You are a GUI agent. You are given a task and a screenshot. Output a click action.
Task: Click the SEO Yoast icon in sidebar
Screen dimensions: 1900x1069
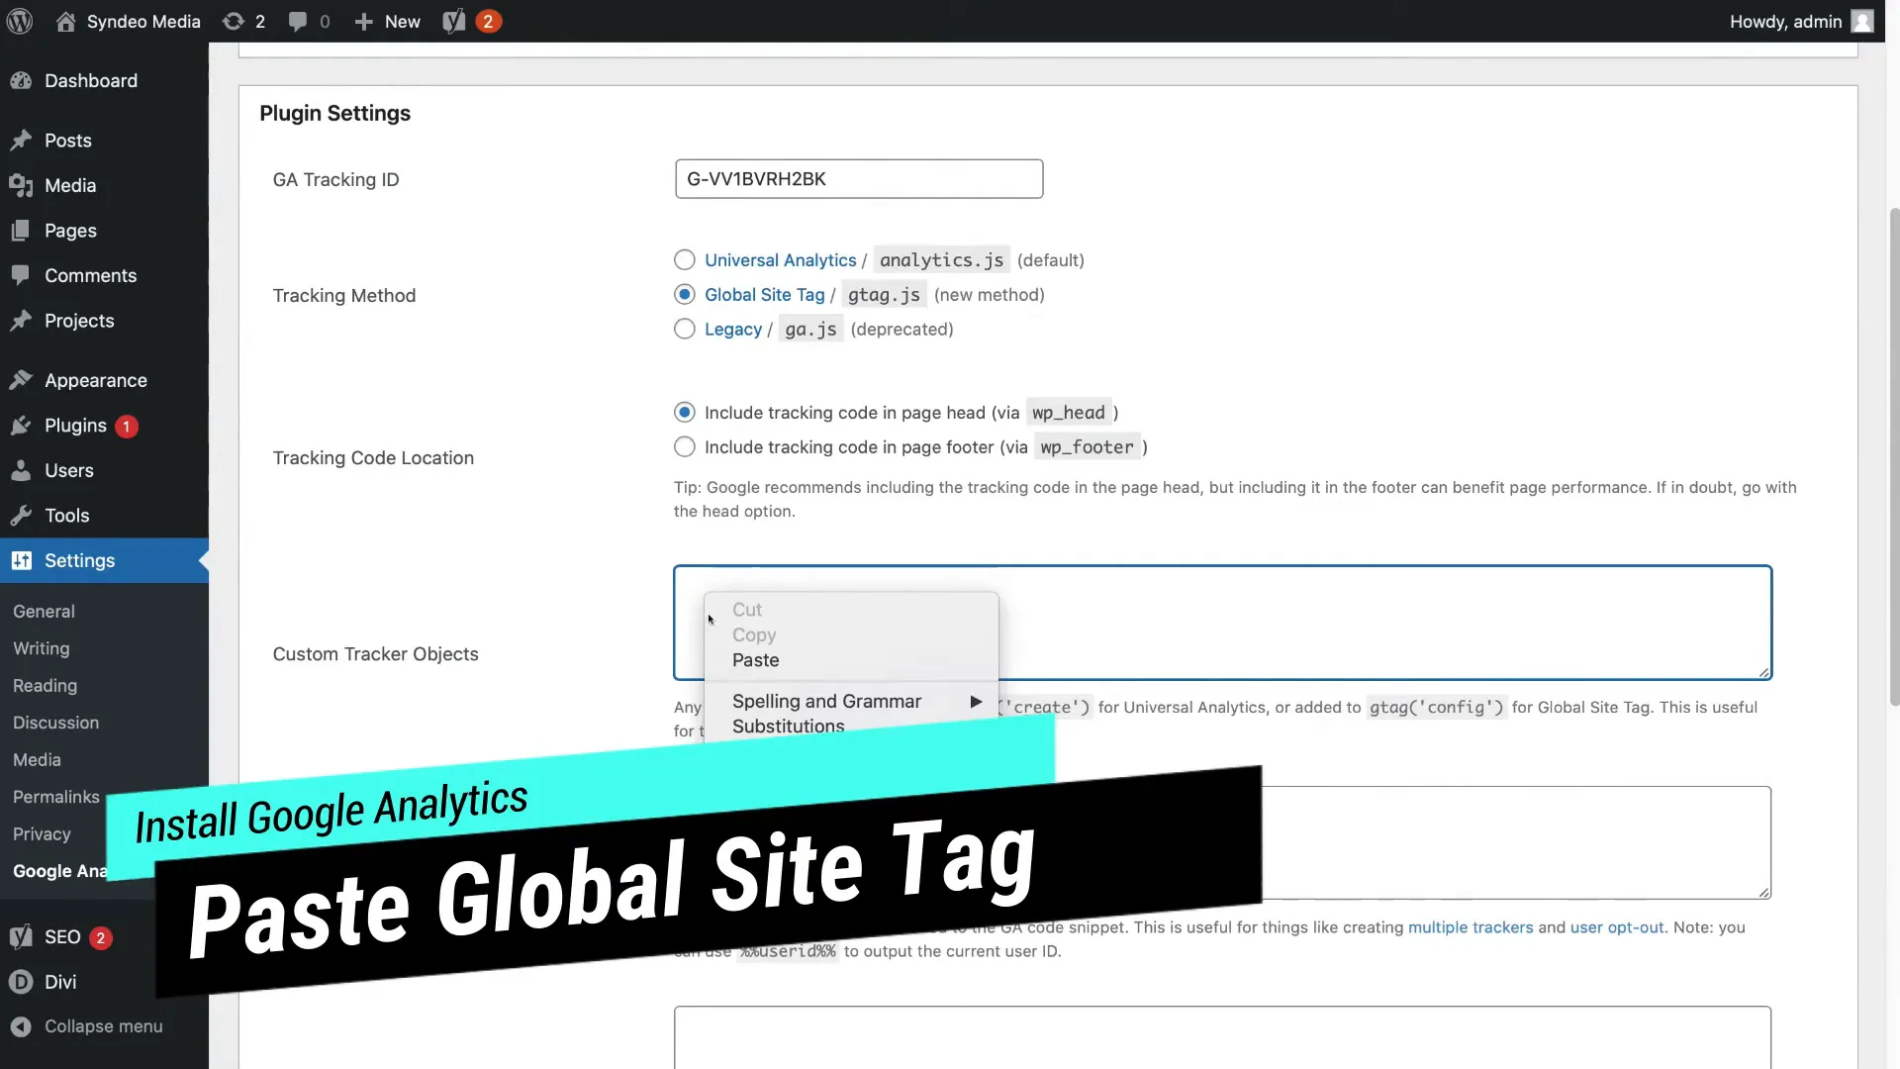(x=21, y=936)
